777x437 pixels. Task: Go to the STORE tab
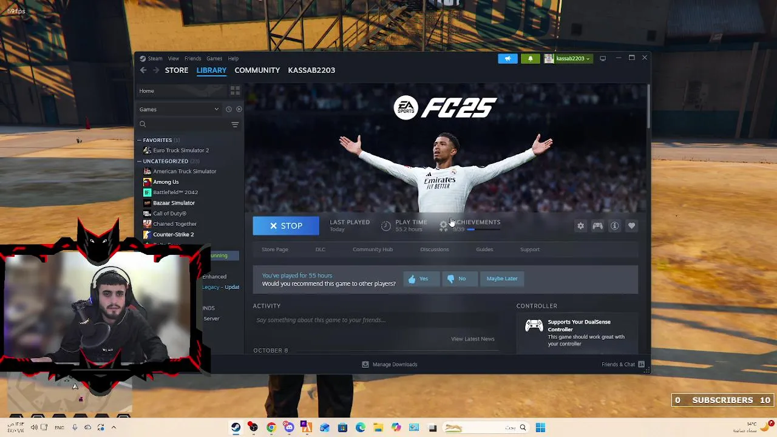click(177, 70)
